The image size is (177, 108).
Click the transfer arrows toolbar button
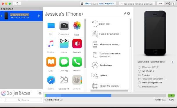(160, 3)
